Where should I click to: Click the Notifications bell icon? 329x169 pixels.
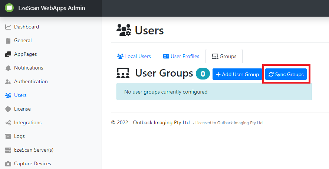click(8, 68)
